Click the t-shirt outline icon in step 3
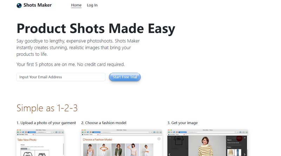 [x=178, y=141]
